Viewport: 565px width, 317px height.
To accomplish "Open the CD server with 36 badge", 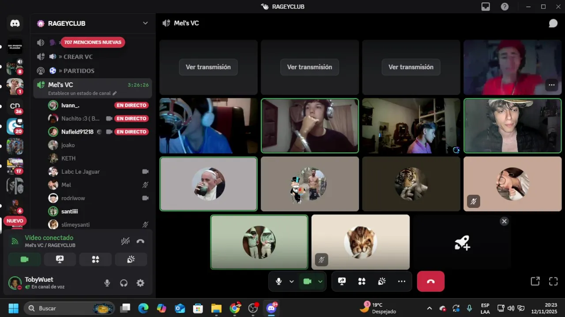I will (15, 106).
